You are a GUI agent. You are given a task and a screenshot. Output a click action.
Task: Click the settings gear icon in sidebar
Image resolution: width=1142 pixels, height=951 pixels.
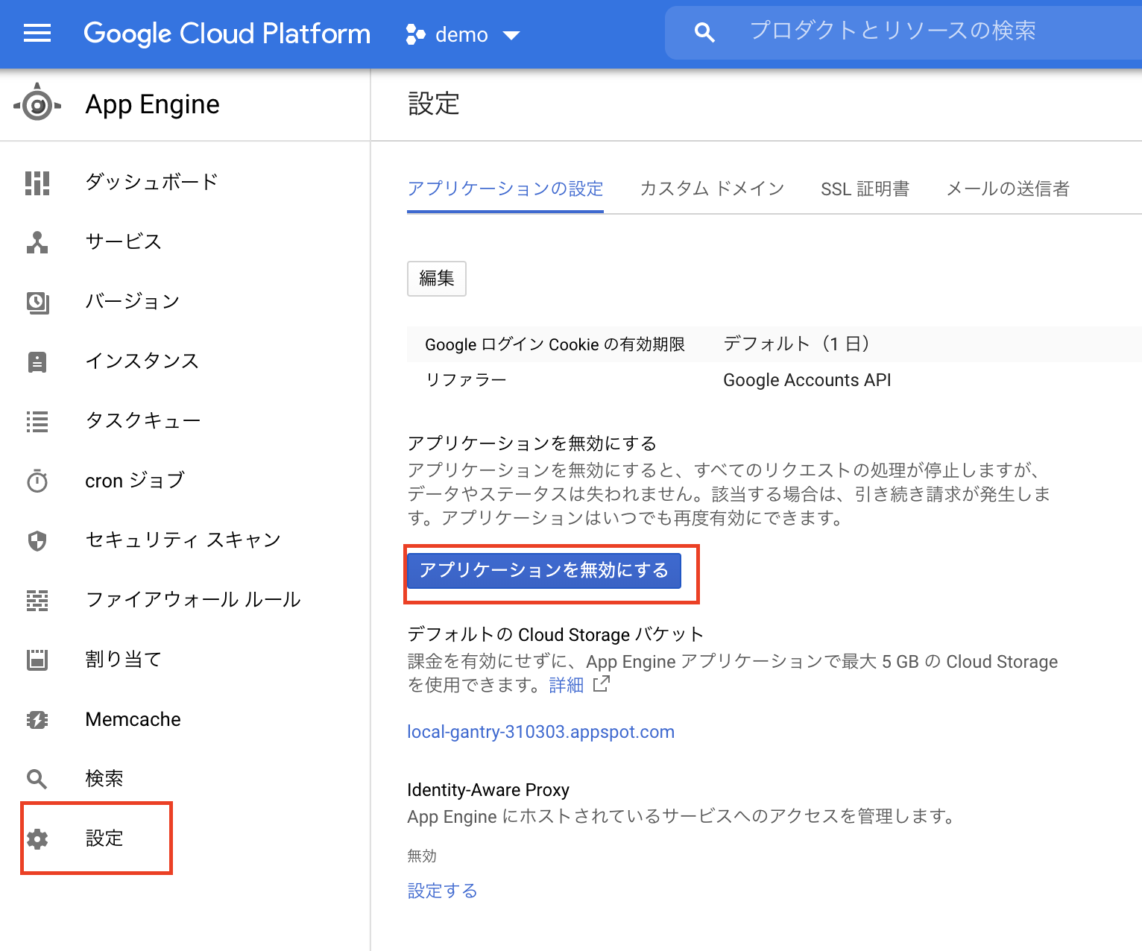37,838
